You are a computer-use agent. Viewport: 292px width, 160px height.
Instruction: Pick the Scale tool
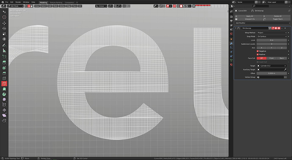[4, 34]
